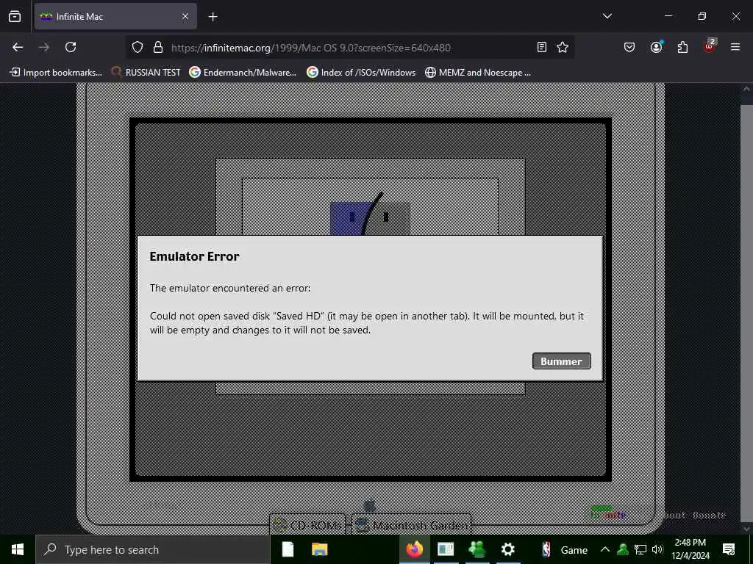This screenshot has height=564, width=753.
Task: Open the extensions puzzle icon
Action: tap(682, 47)
